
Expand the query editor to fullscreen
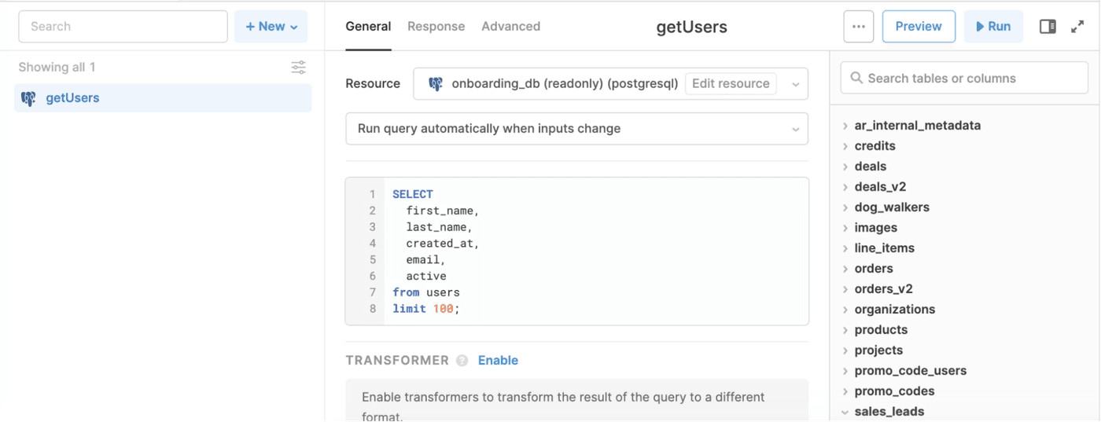click(x=1077, y=27)
